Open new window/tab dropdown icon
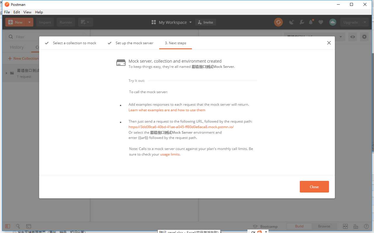This screenshot has height=233, width=374. pos(85,22)
